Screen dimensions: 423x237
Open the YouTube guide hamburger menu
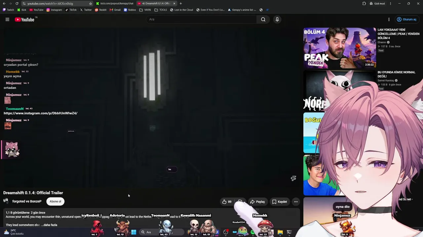(7, 19)
